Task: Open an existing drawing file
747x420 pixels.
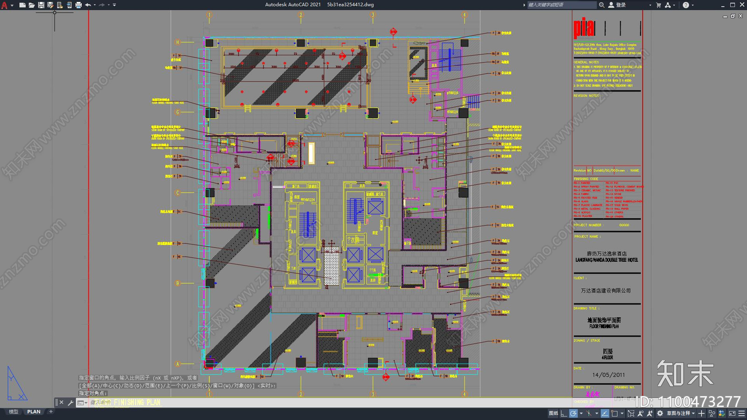Action: tap(32, 5)
